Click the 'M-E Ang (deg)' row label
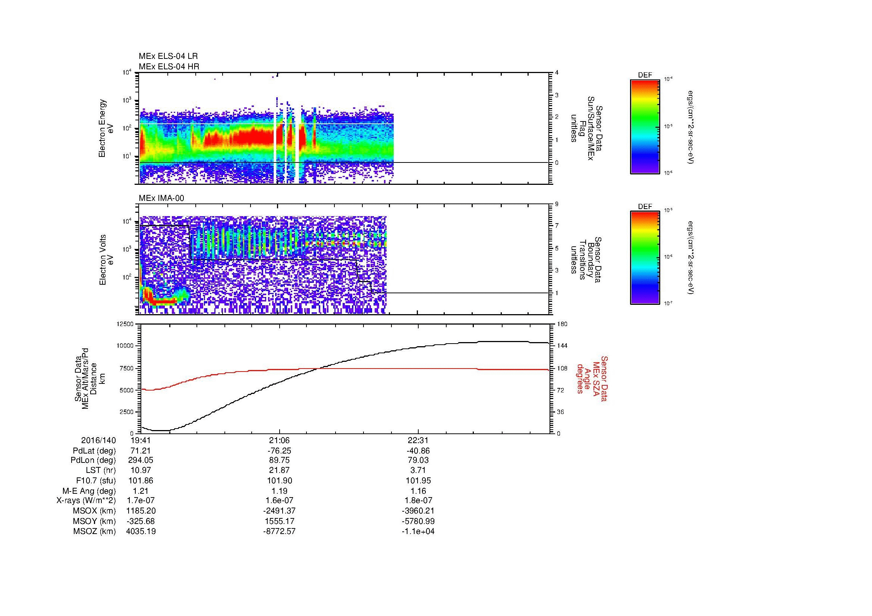This screenshot has height=616, width=872. [89, 491]
